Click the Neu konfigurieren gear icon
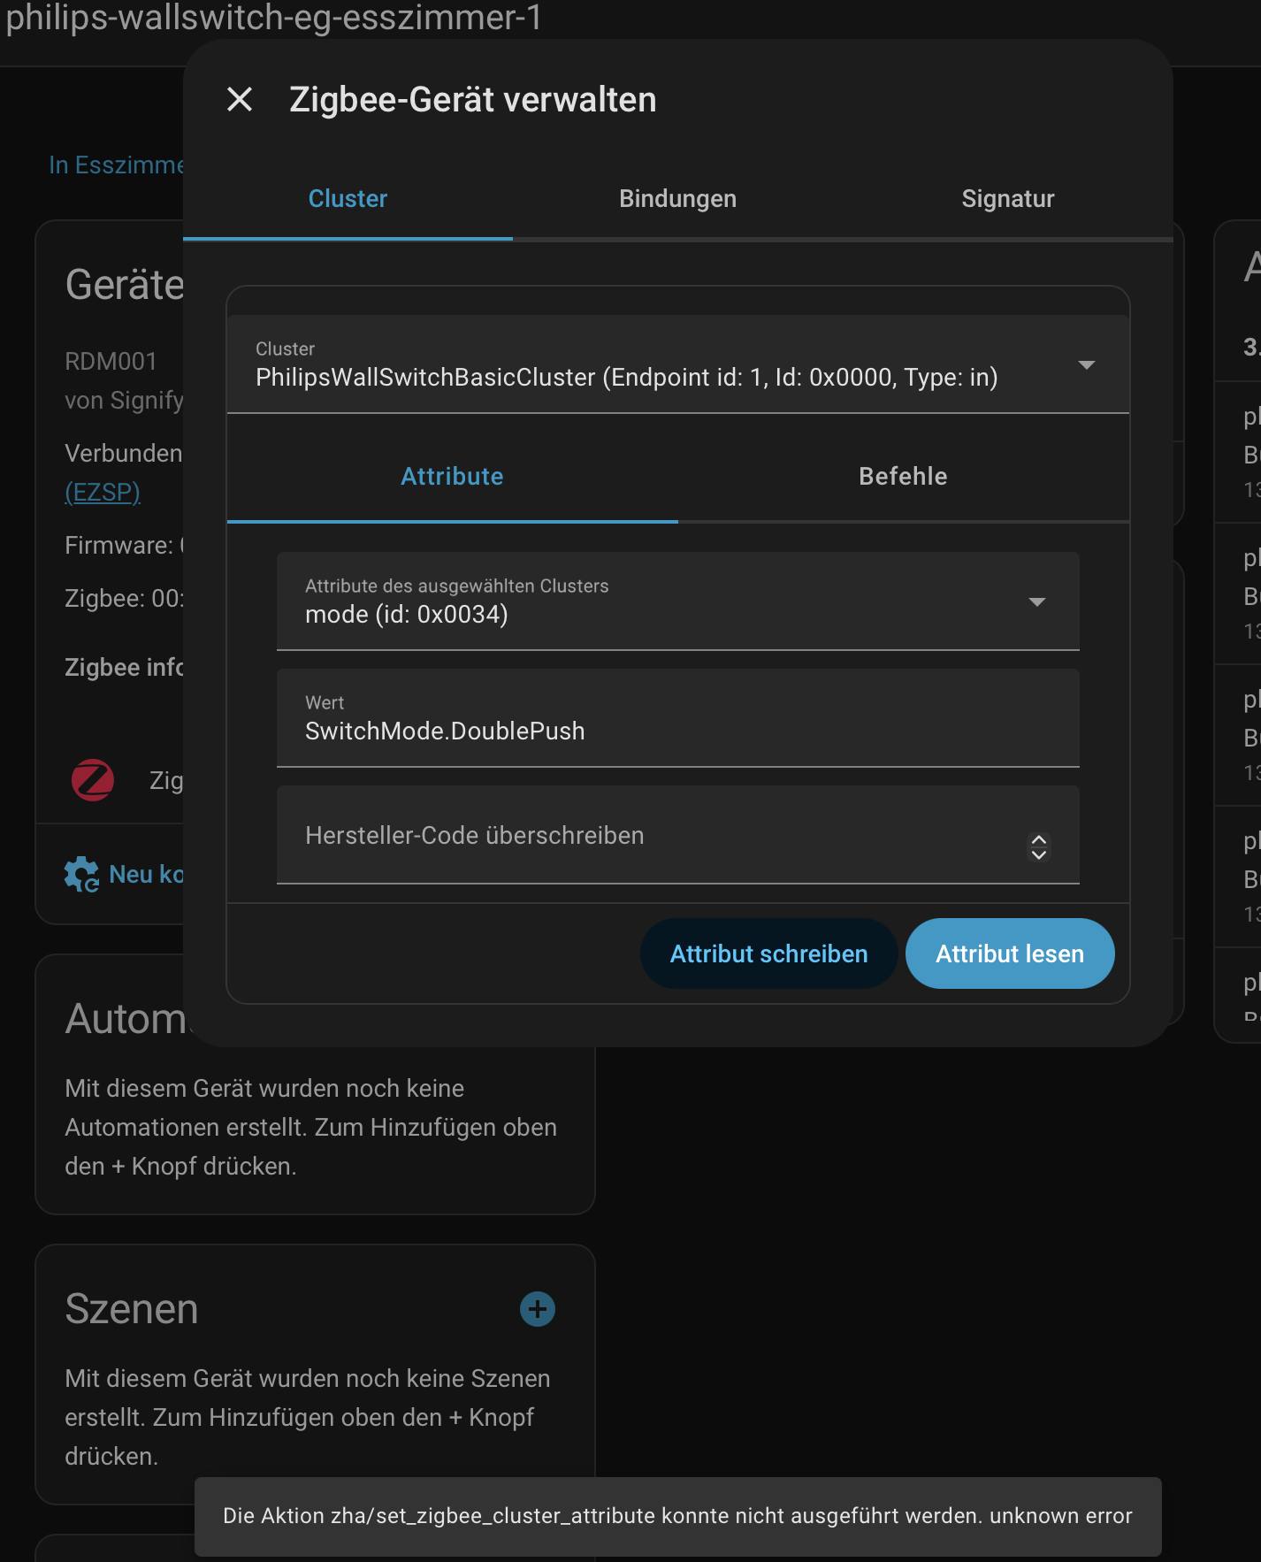 [x=81, y=874]
